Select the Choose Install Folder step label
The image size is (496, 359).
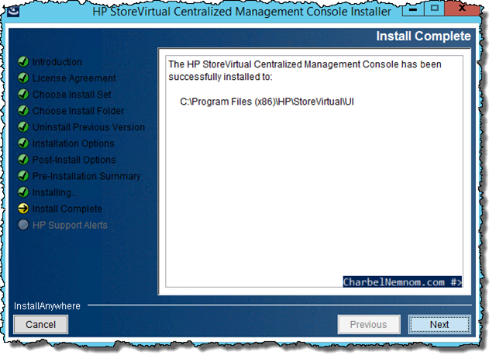pos(78,111)
